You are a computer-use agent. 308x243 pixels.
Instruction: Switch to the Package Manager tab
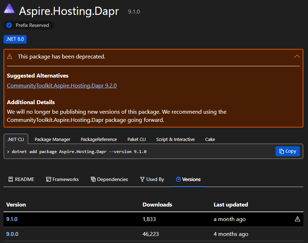52,140
